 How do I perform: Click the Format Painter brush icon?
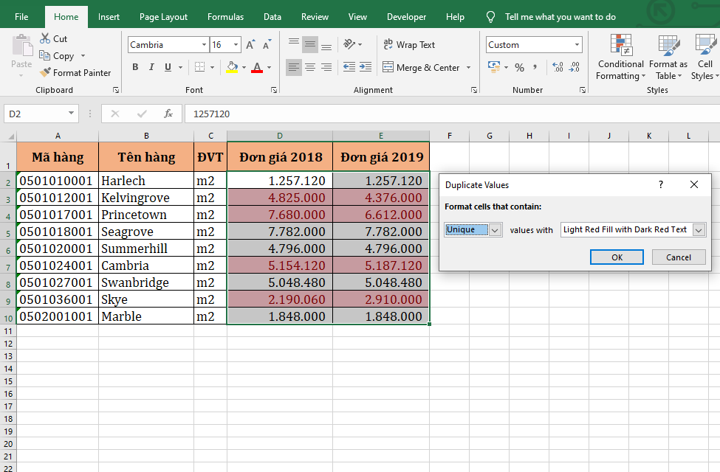(x=45, y=73)
